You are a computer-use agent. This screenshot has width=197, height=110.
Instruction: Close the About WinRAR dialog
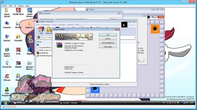pos(117,29)
